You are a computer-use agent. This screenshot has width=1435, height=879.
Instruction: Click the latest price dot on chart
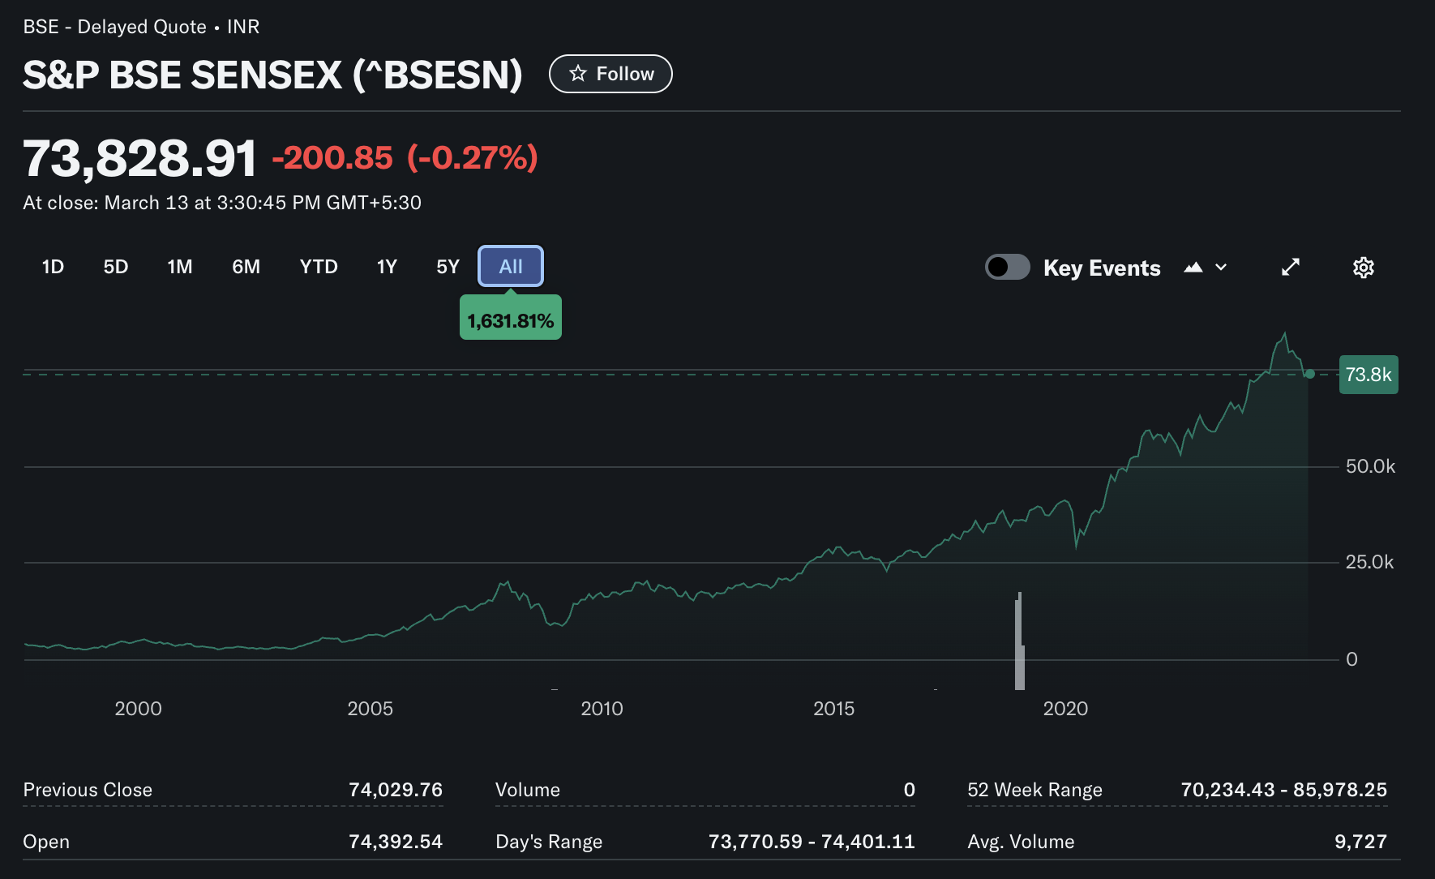click(x=1309, y=374)
